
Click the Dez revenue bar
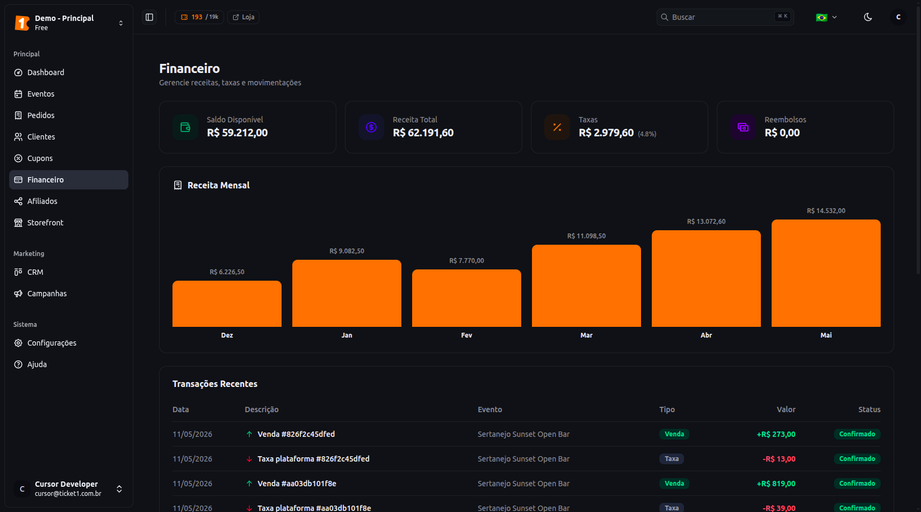tap(227, 304)
